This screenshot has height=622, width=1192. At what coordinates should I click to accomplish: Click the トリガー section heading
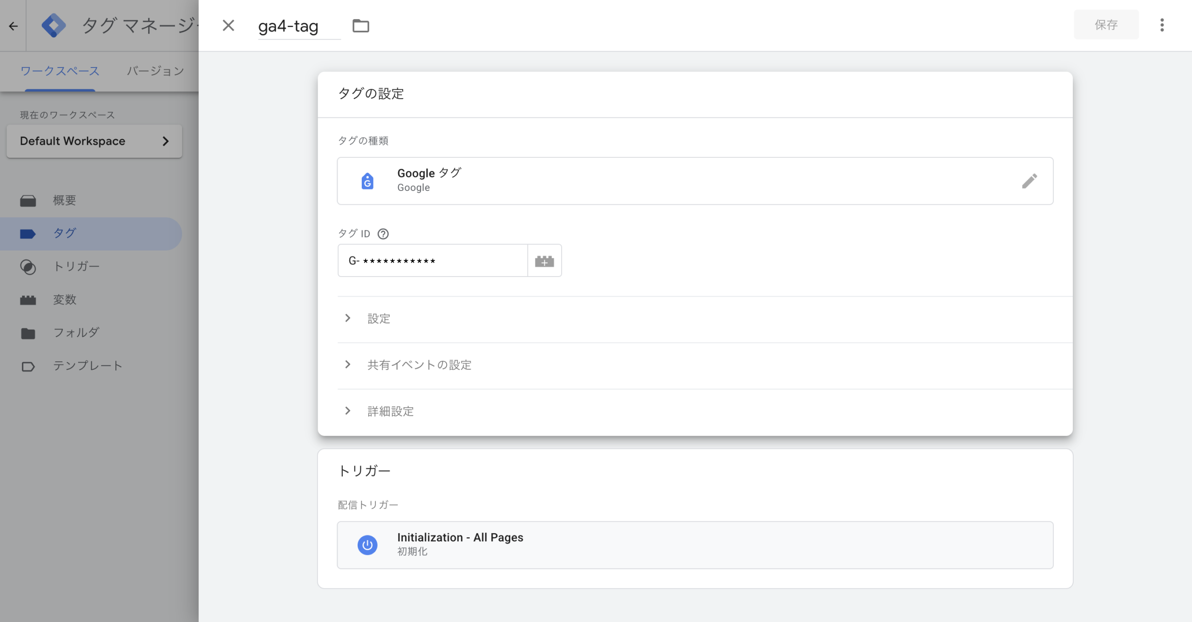(x=364, y=471)
